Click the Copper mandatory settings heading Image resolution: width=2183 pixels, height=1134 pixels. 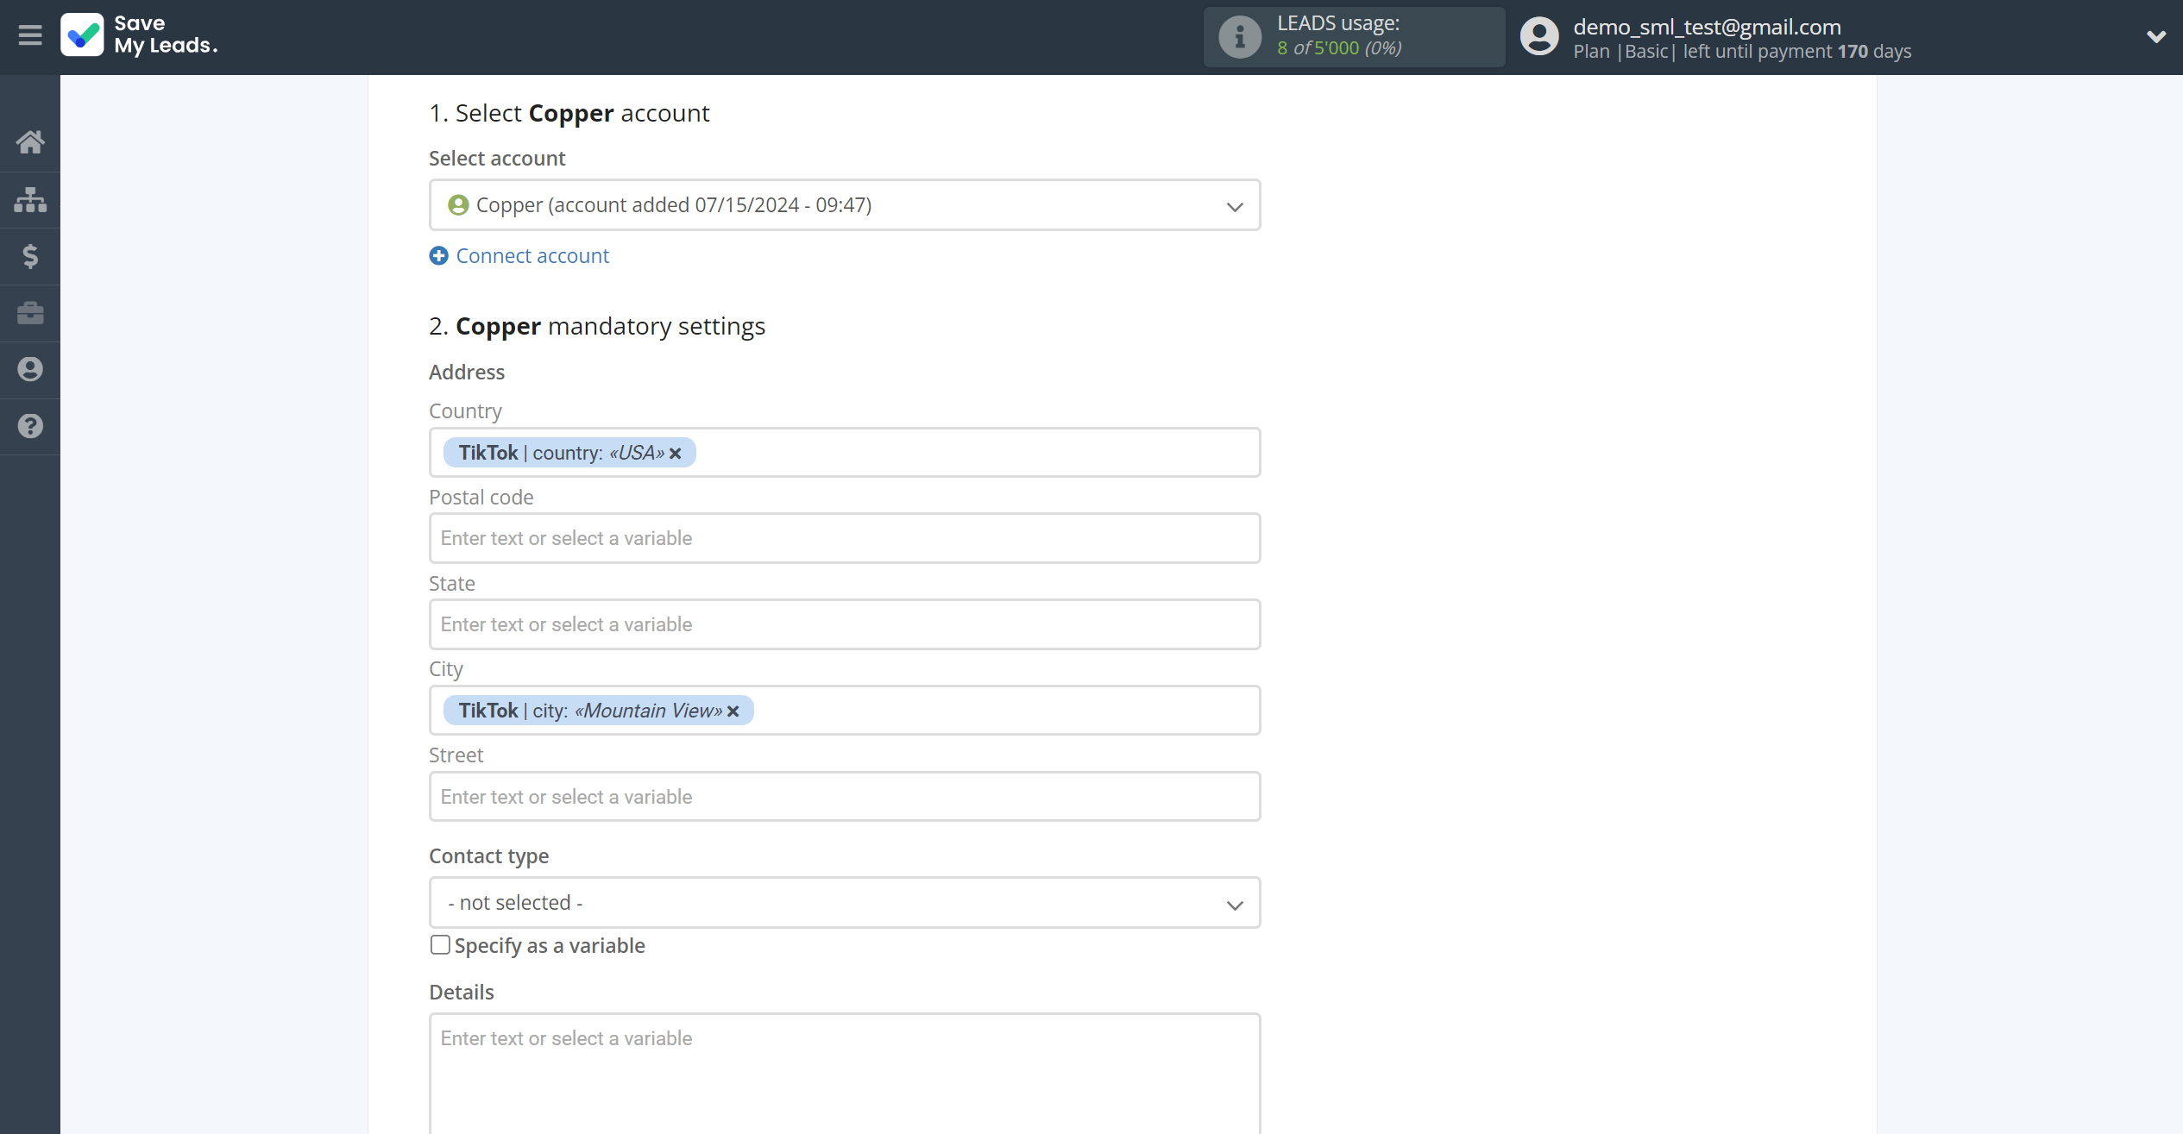(x=597, y=326)
